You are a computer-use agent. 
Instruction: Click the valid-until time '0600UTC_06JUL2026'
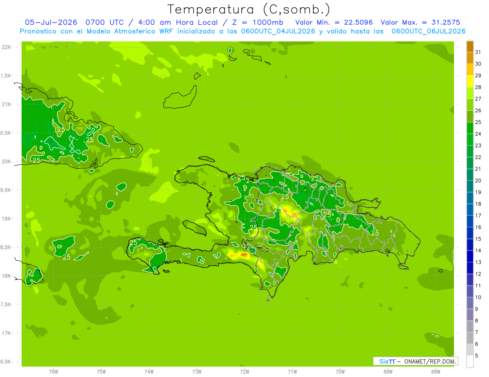428,31
